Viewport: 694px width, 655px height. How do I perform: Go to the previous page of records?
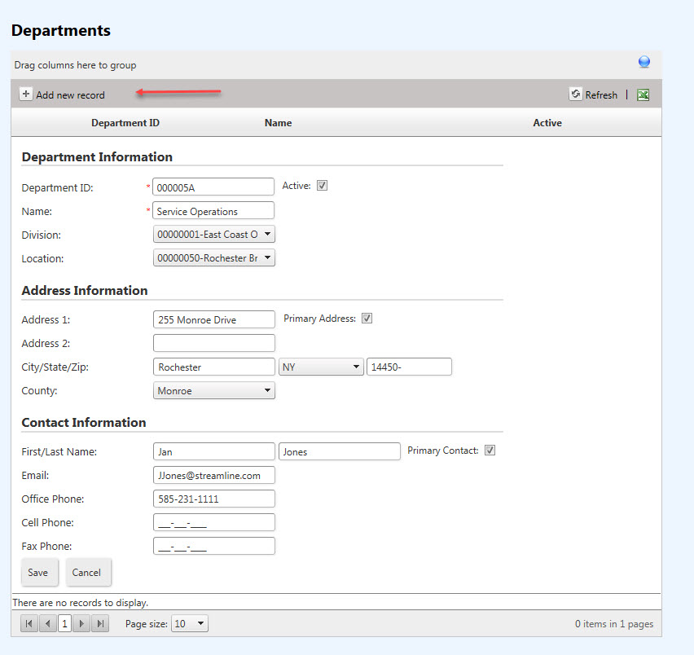click(x=47, y=623)
